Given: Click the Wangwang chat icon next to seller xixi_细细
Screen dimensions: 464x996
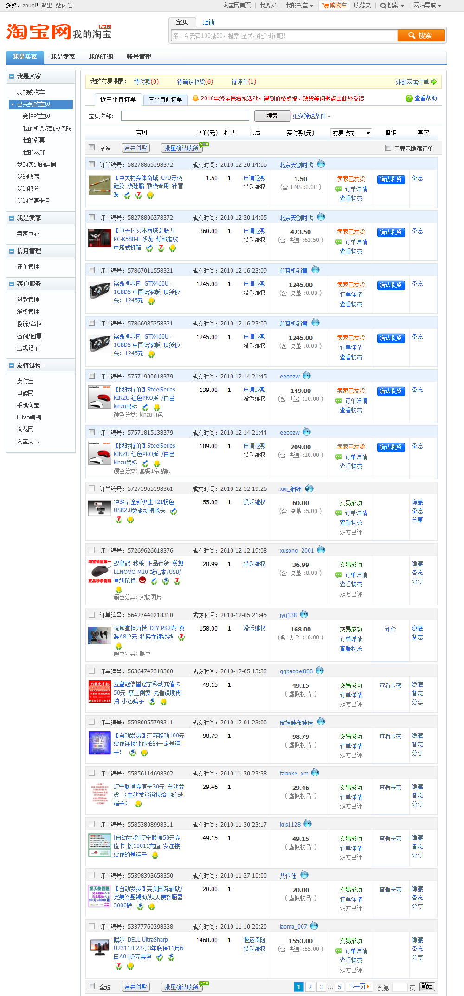Looking at the screenshot, I should point(309,488).
